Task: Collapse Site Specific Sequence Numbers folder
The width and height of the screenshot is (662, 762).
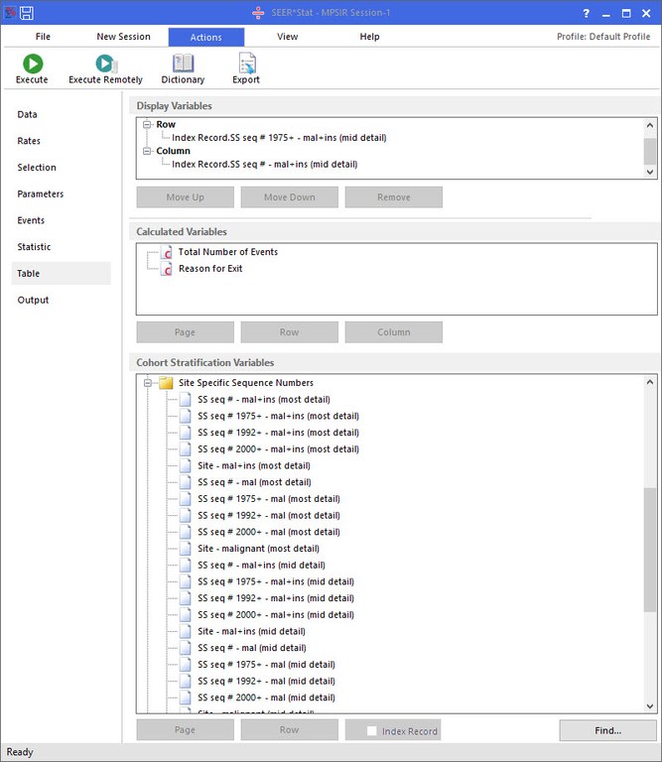Action: point(148,383)
